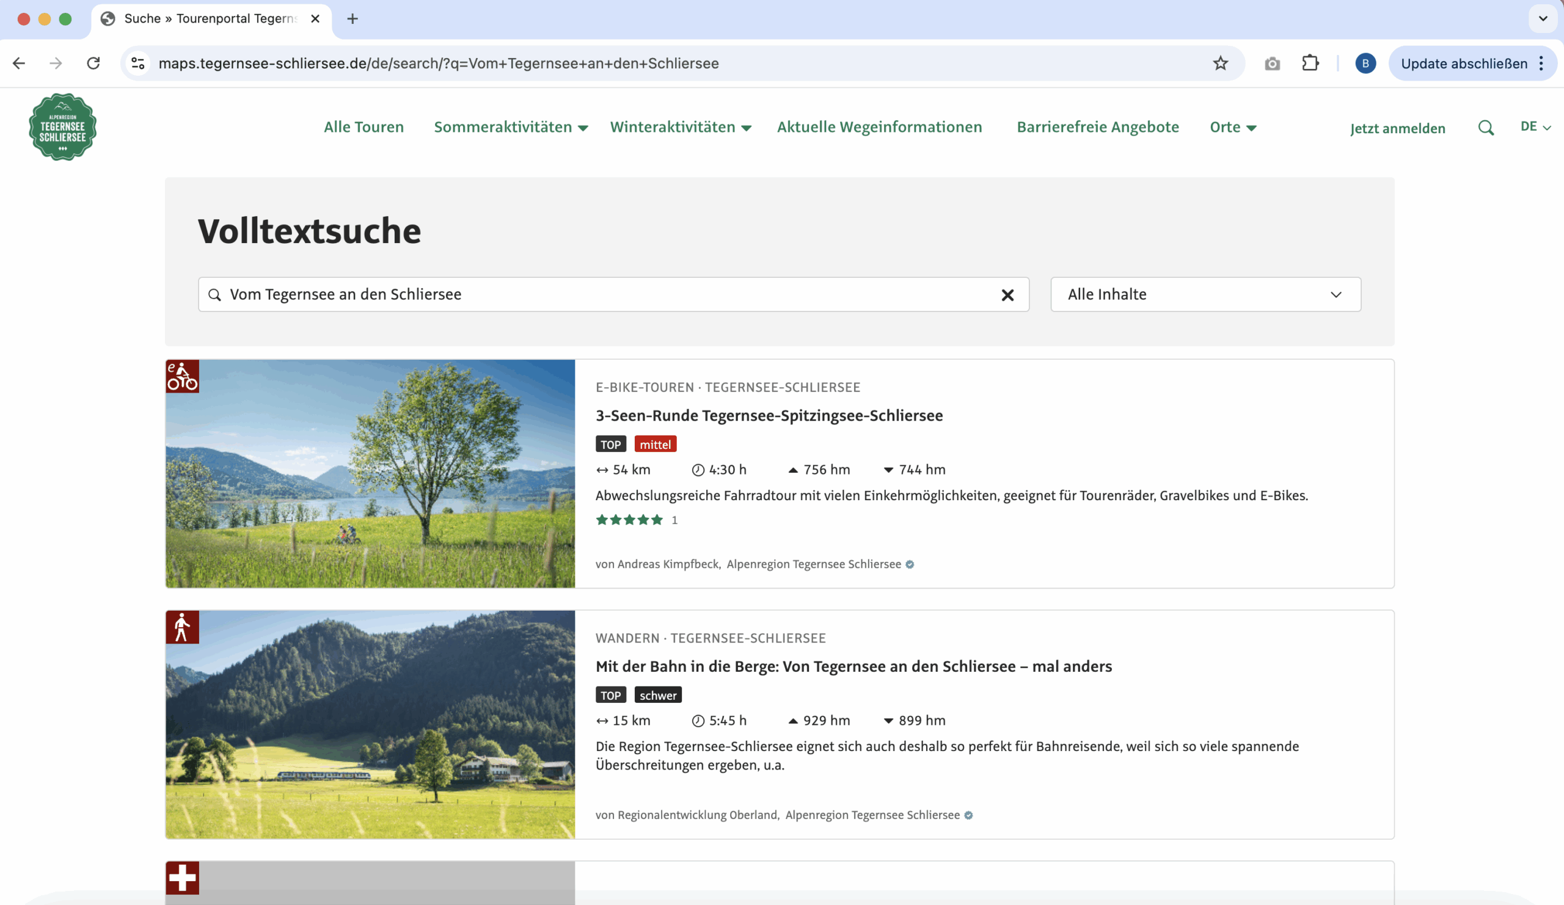Click the TOP badge on the Bahn tour result

coord(611,695)
